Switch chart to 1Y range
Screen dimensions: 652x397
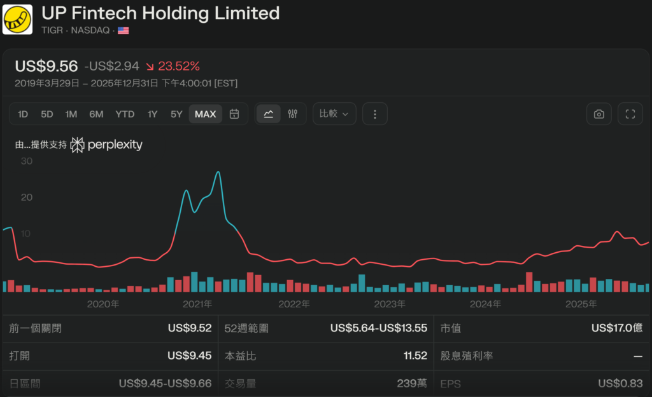click(152, 114)
